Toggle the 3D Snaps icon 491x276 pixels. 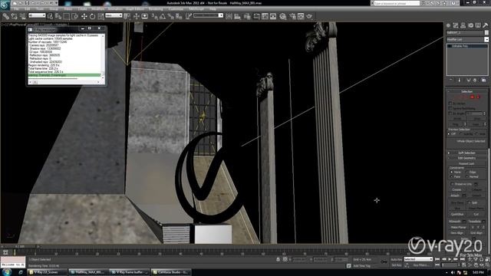[155, 16]
